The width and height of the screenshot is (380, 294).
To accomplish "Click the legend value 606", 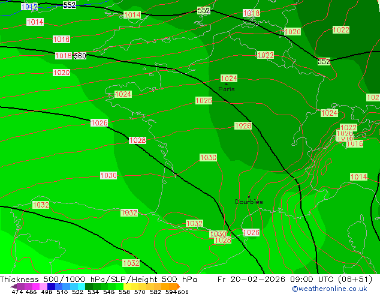I will point(183,292).
